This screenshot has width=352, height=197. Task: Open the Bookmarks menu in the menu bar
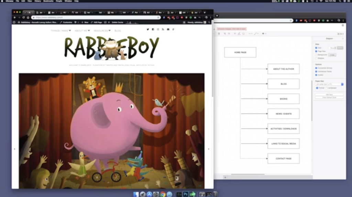(48, 1)
